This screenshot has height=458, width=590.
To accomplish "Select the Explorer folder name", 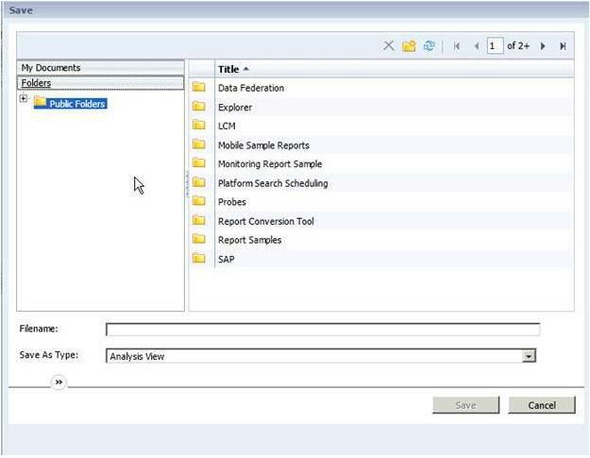I will point(235,108).
